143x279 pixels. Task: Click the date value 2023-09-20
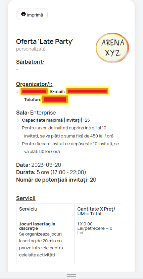click(46, 165)
